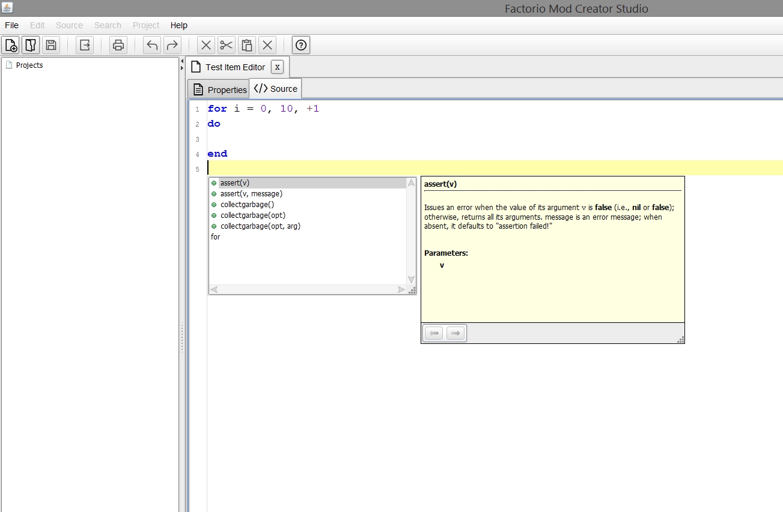Select the Projects root tree node
This screenshot has height=512, width=783.
pyautogui.click(x=29, y=65)
